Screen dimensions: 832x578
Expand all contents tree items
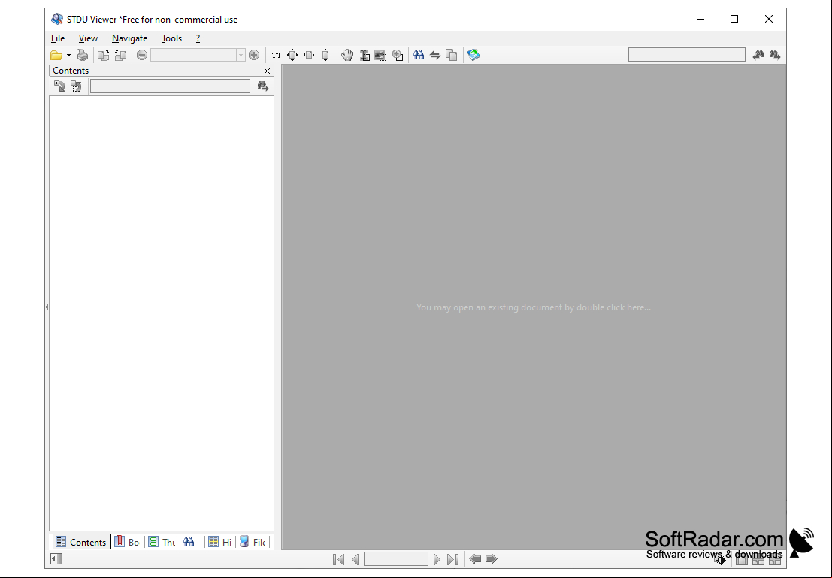(x=59, y=86)
